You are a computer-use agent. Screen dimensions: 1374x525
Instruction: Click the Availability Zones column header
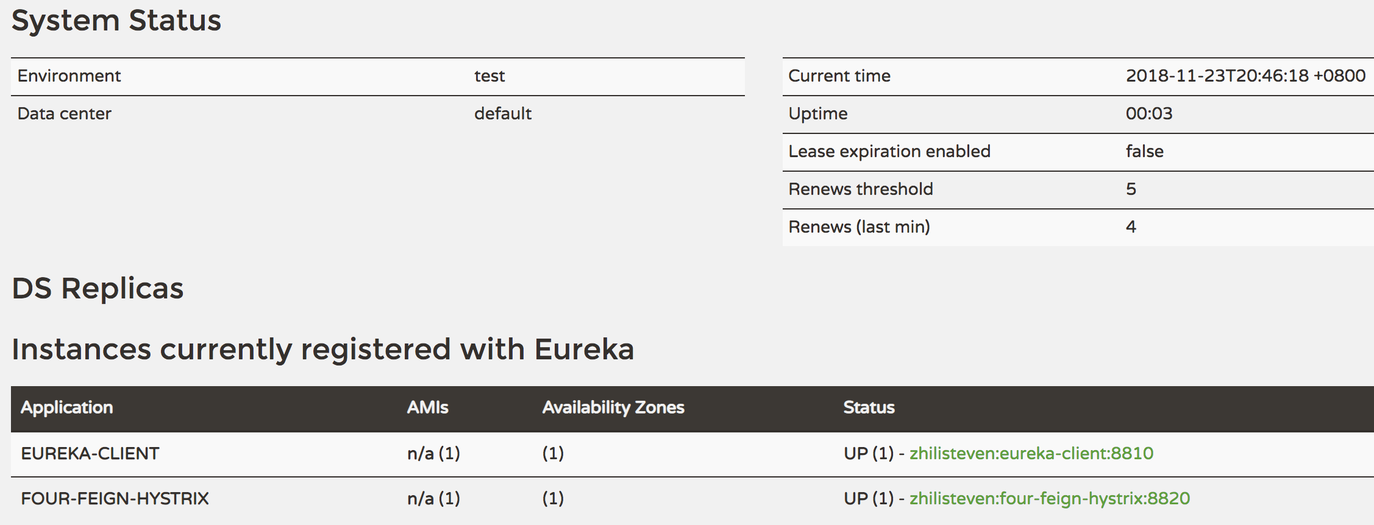pos(613,407)
